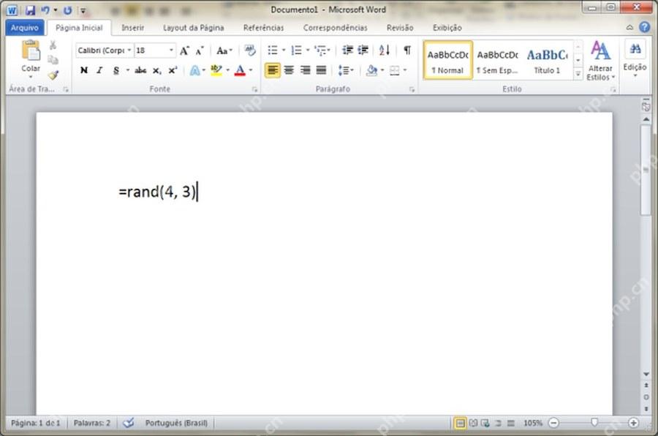This screenshot has width=658, height=436.
Task: Apply superscript formatting
Action: coord(173,70)
